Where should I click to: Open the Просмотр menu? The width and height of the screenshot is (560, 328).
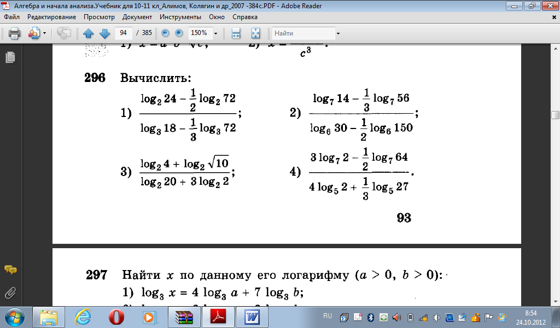coord(100,17)
